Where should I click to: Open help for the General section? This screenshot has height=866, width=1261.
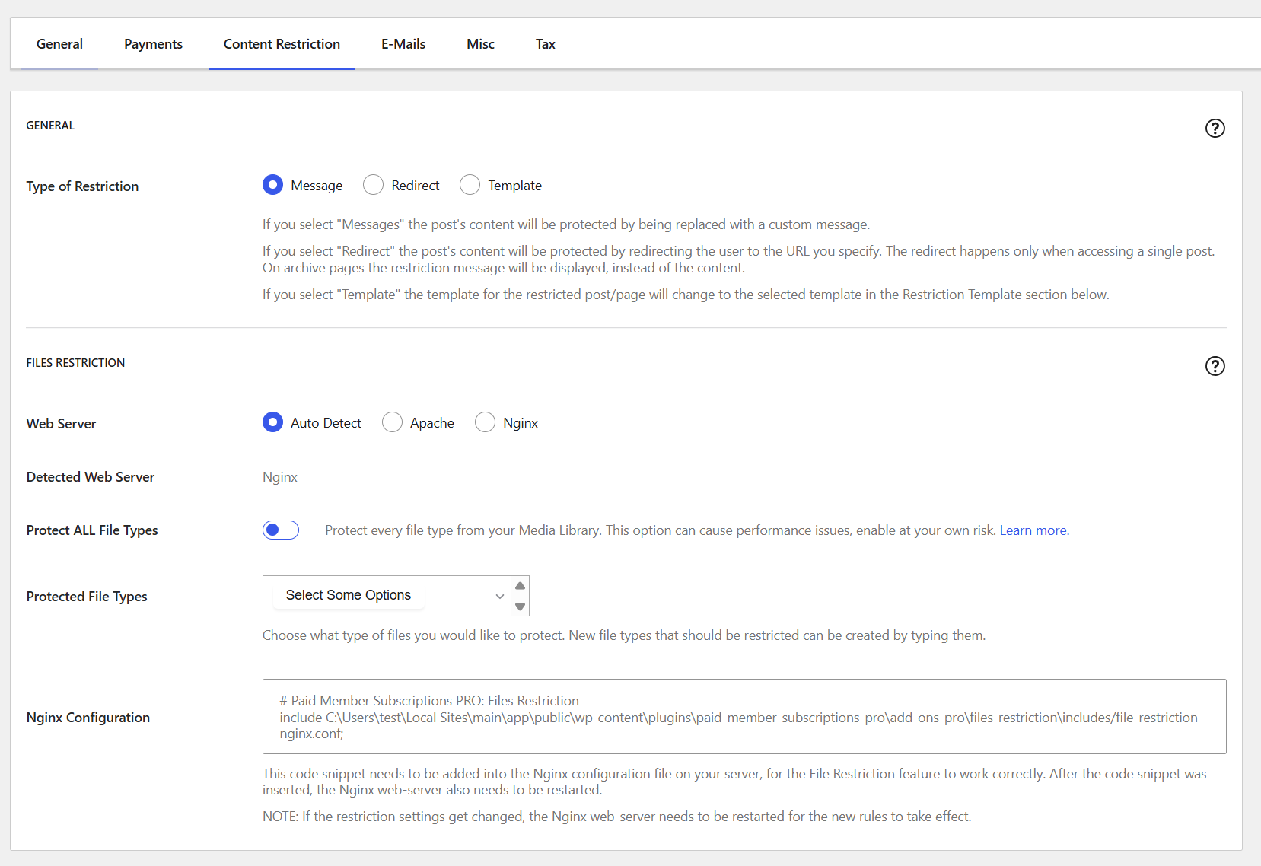(1215, 129)
